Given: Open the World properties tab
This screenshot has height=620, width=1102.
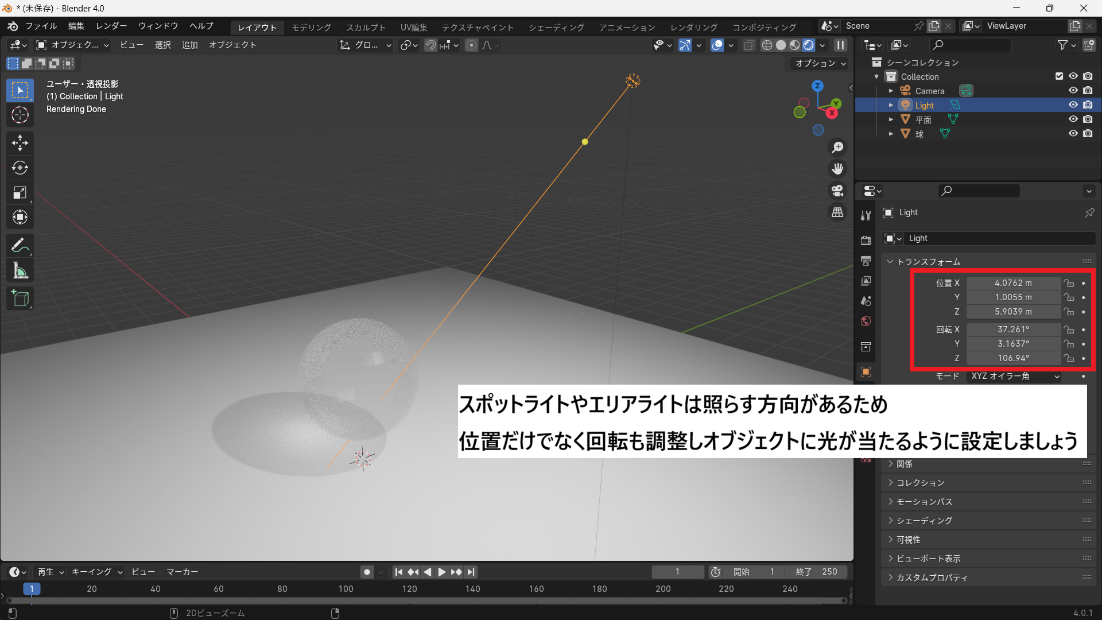Looking at the screenshot, I should click(x=866, y=321).
